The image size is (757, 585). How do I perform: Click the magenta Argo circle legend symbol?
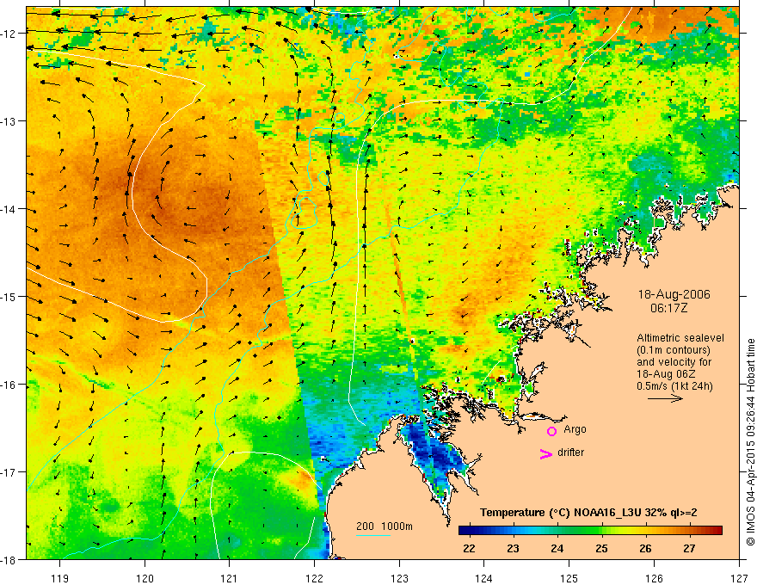coord(551,431)
